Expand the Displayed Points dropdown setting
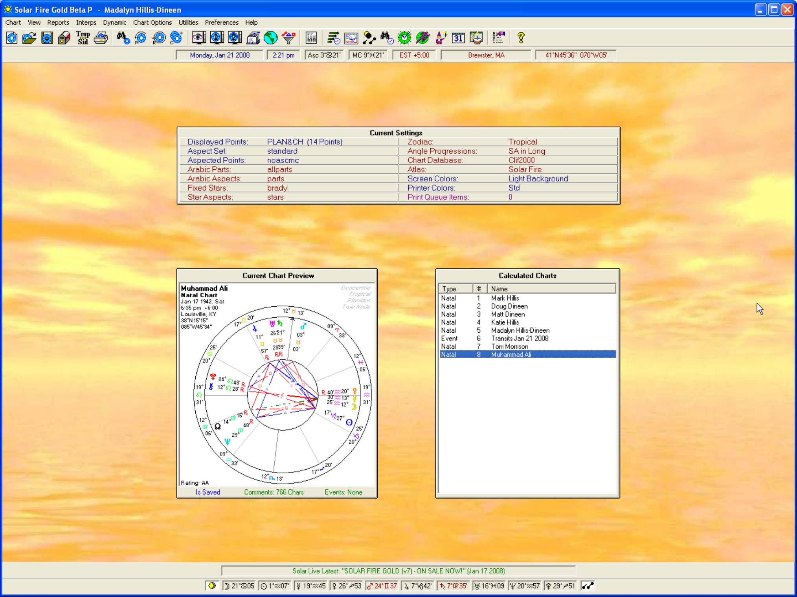The height and width of the screenshot is (597, 797). click(x=304, y=142)
